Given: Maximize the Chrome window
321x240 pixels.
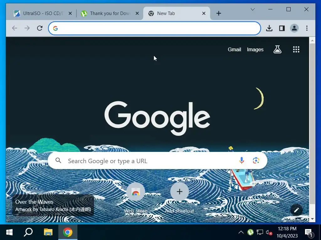Looking at the screenshot, I should [288, 9].
